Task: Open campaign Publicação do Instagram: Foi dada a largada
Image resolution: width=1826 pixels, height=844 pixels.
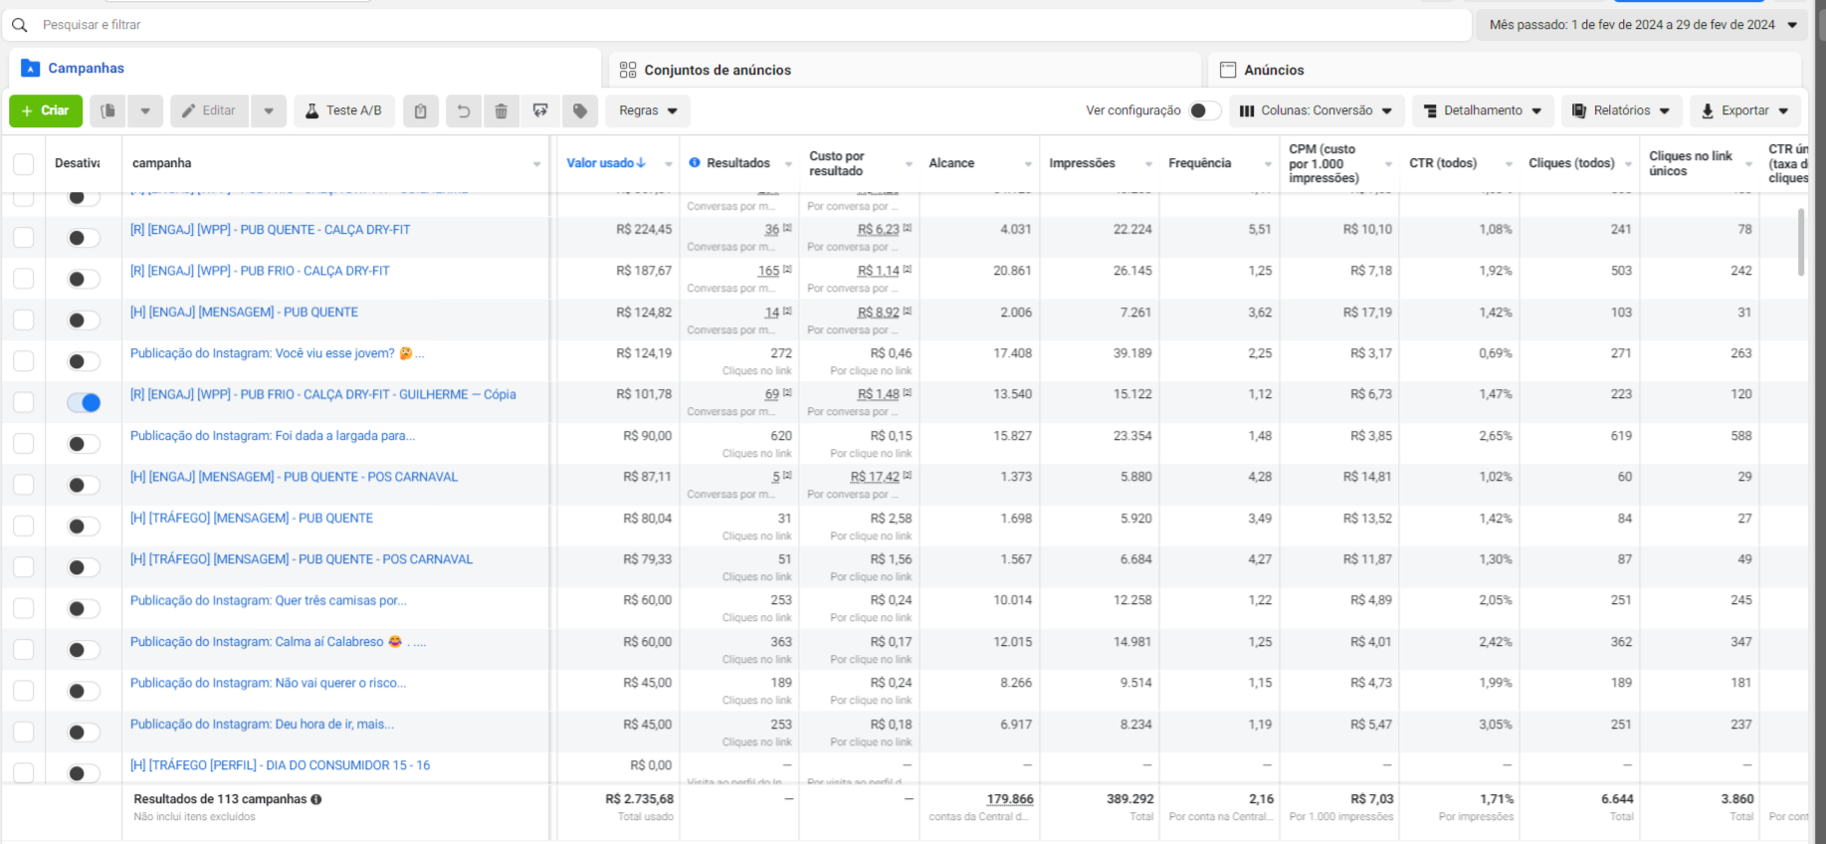Action: pos(273,436)
